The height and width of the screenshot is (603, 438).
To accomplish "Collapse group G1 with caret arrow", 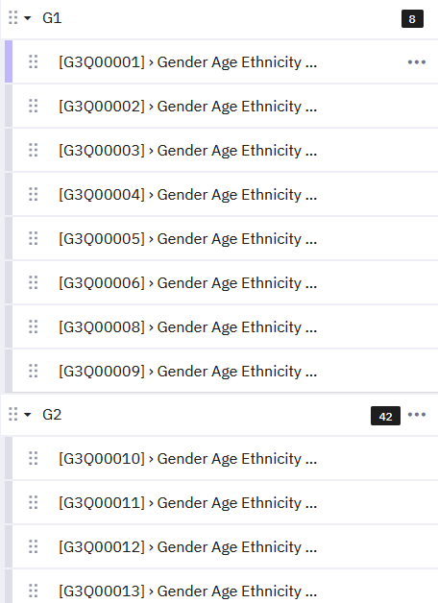I will 27,18.
